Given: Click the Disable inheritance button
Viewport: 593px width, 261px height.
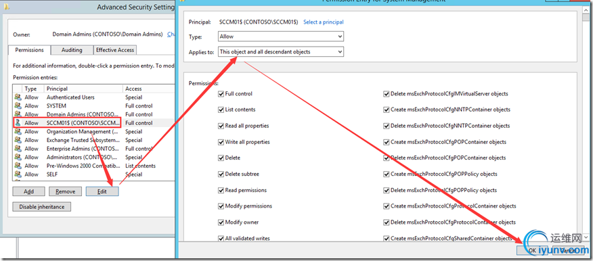Looking at the screenshot, I should [41, 207].
